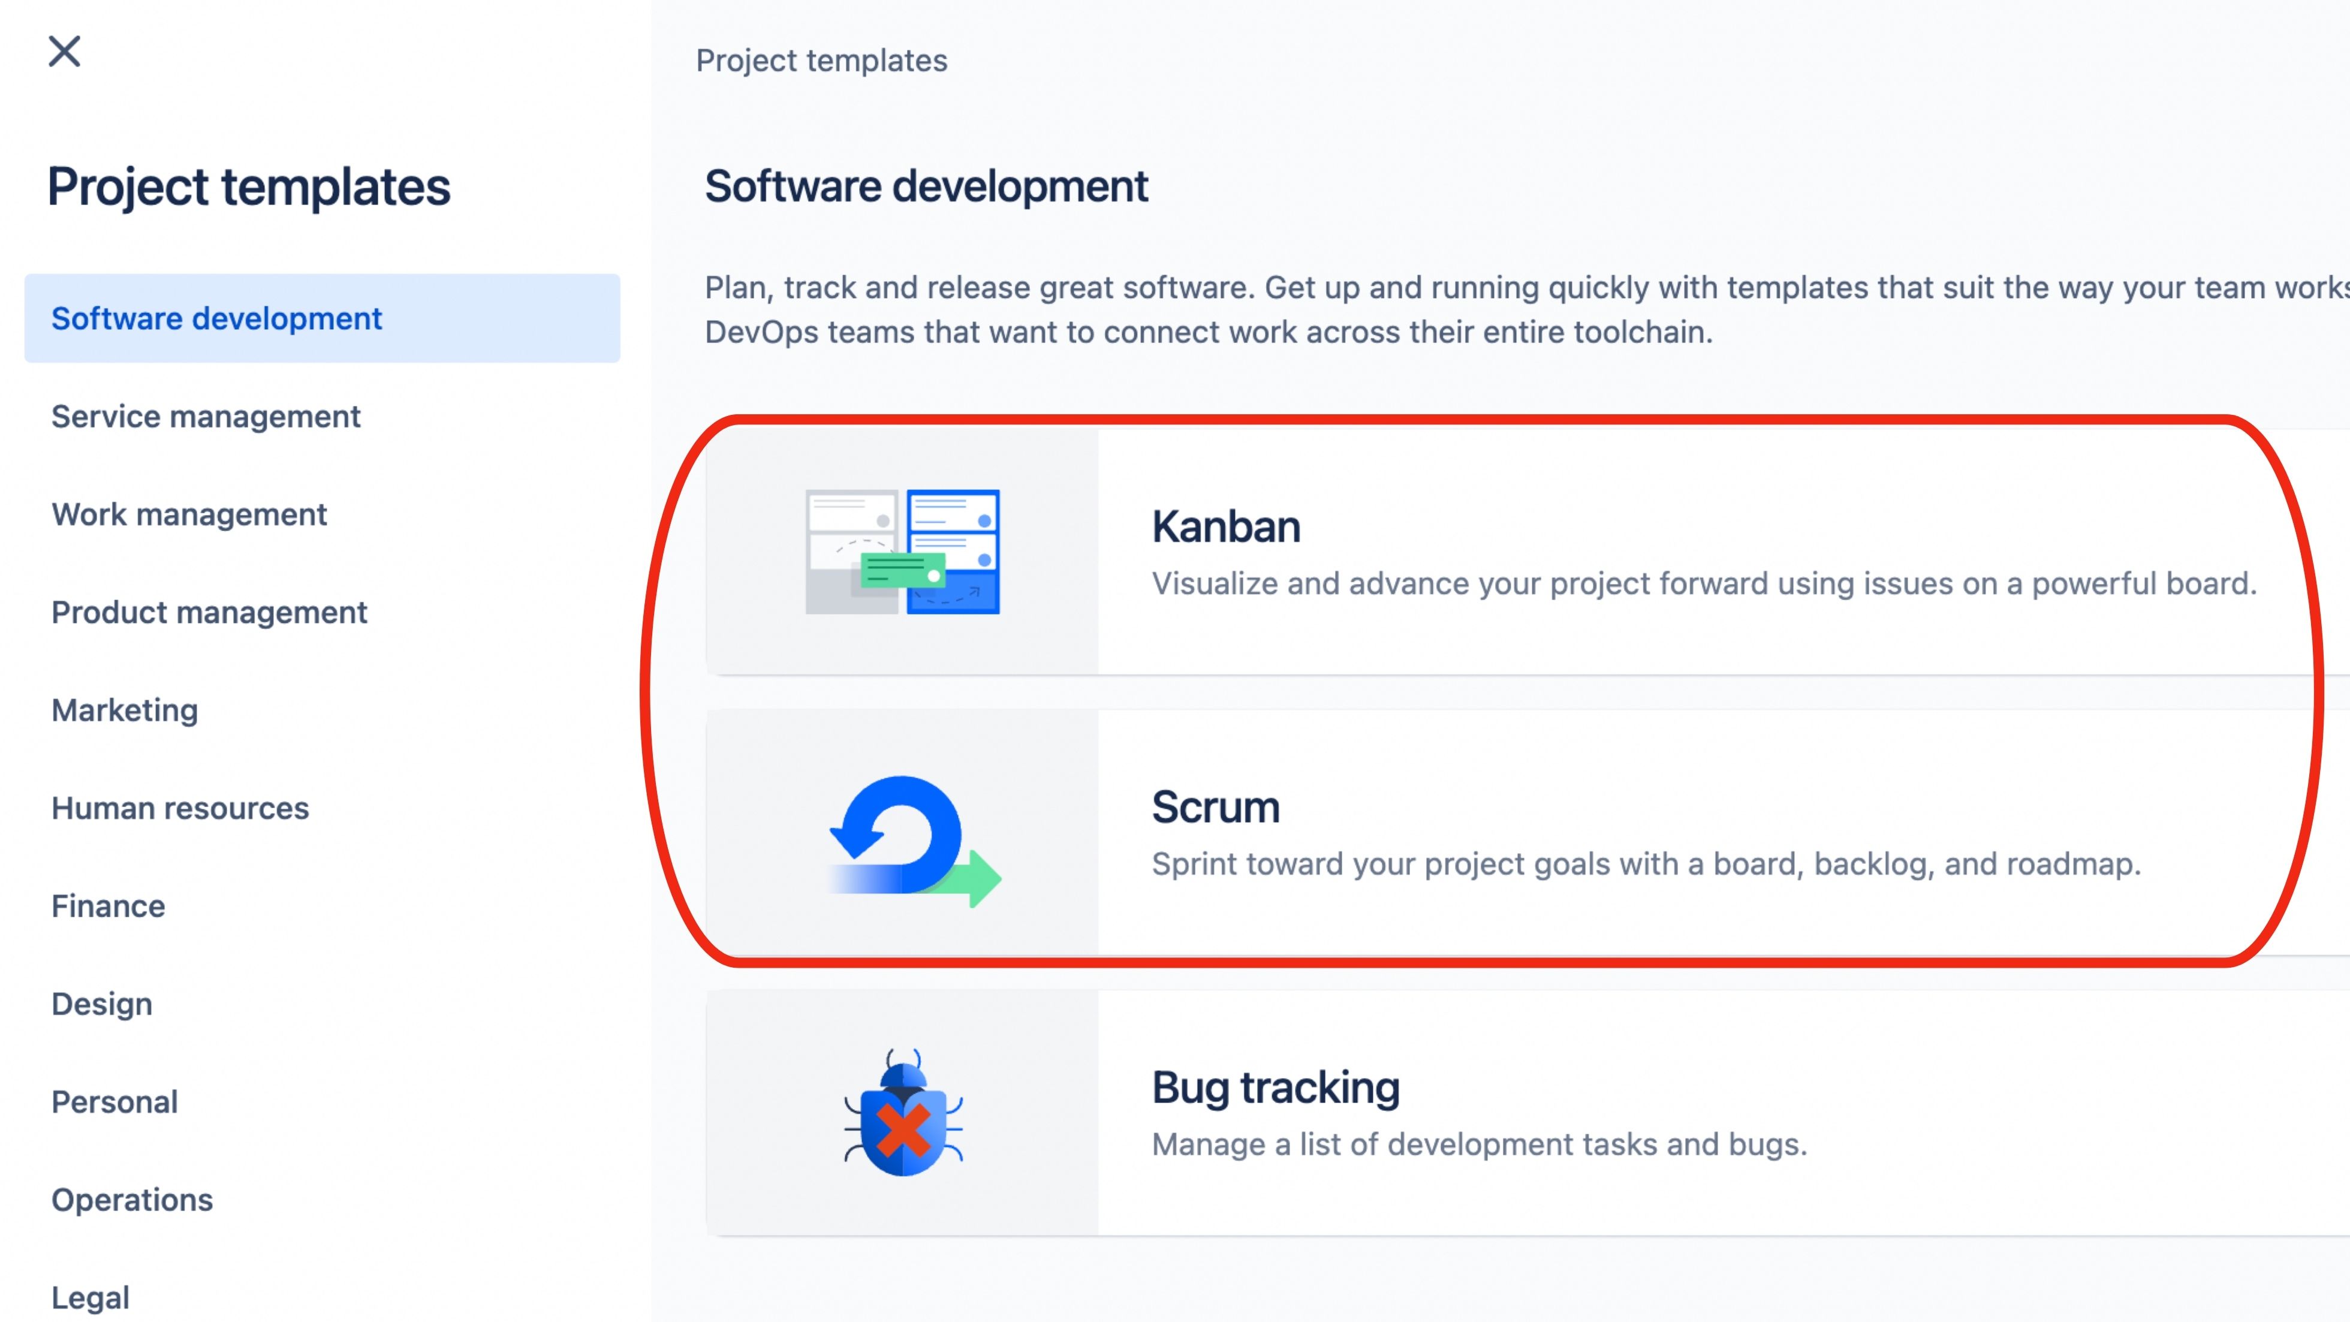Select the Finance category in sidebar

click(108, 905)
